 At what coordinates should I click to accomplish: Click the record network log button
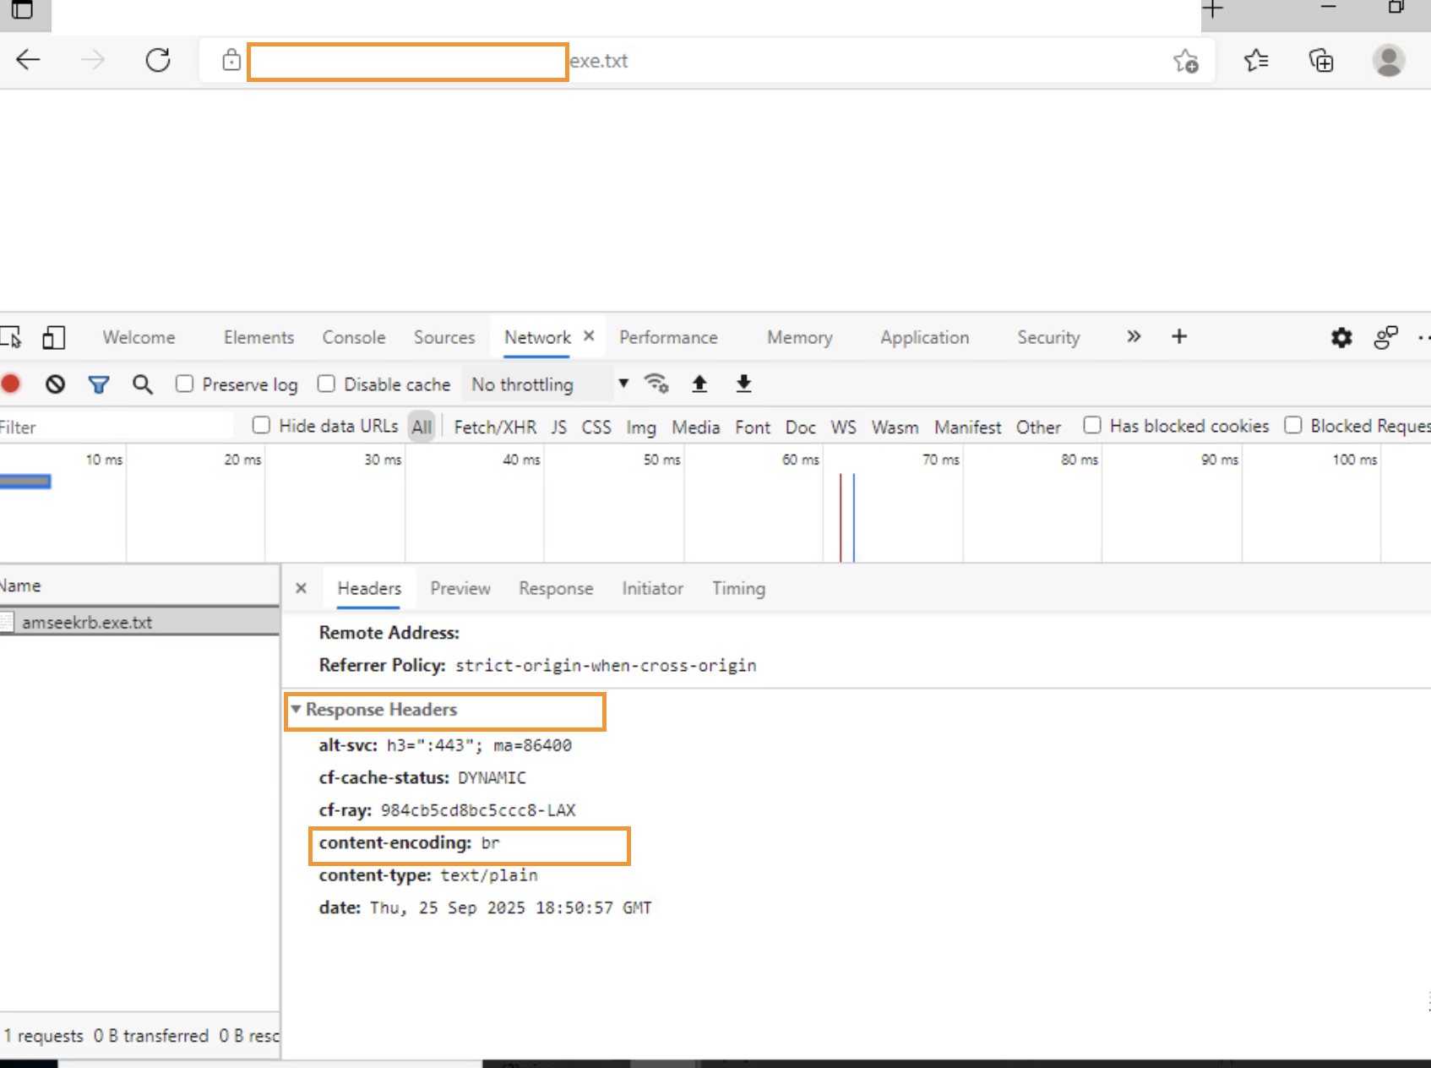(x=11, y=384)
